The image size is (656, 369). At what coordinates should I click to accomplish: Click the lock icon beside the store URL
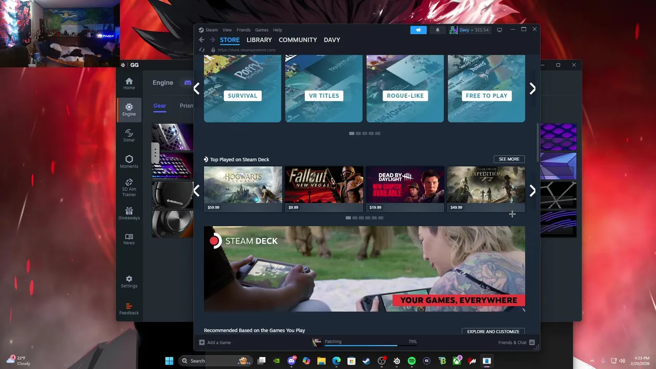[213, 50]
